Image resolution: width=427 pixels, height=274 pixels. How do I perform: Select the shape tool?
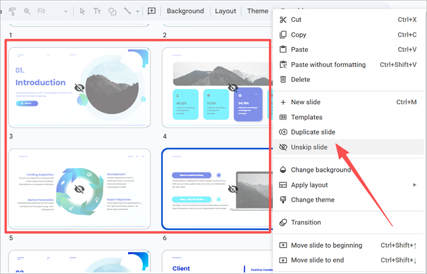coord(112,11)
